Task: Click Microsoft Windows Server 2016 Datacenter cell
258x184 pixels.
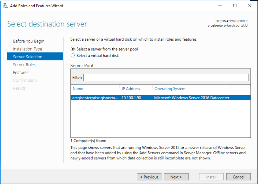Action: coord(192,98)
